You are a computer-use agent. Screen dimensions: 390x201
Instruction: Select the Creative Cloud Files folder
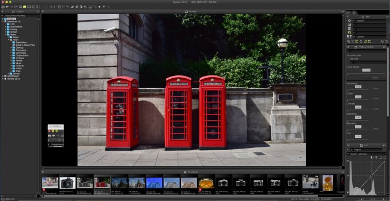click(x=25, y=45)
